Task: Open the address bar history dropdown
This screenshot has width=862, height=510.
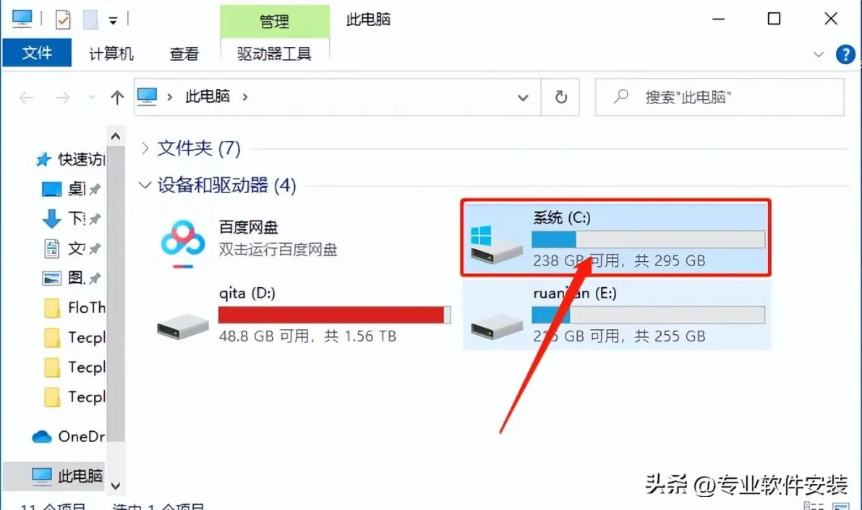Action: 522,98
